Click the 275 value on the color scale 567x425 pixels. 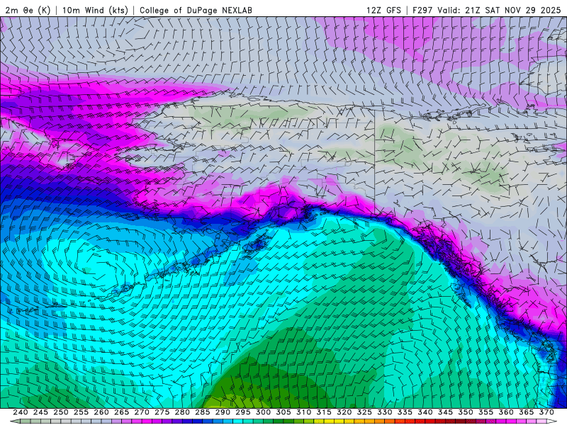tap(162, 412)
